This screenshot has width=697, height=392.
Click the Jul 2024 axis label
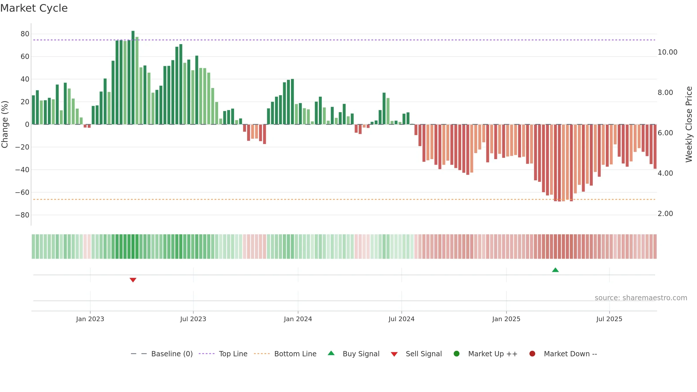402,319
